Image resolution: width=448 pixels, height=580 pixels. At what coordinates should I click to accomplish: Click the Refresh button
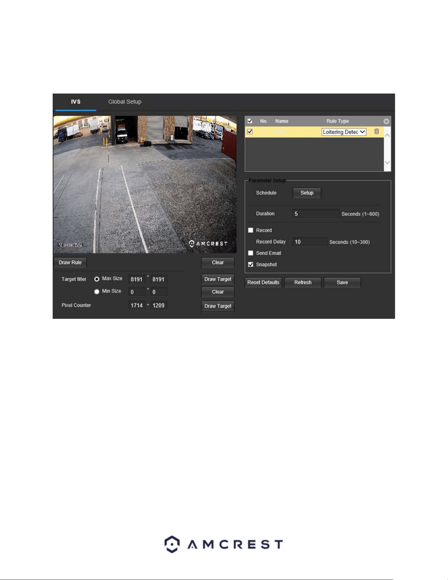click(303, 283)
